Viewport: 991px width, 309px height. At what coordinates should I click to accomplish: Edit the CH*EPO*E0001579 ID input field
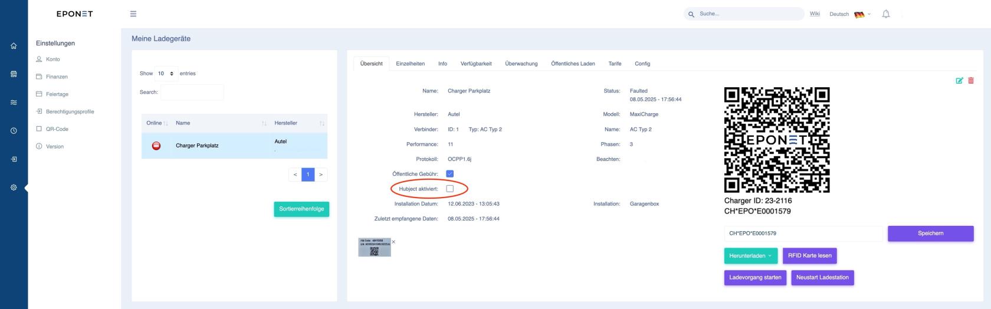(x=803, y=234)
